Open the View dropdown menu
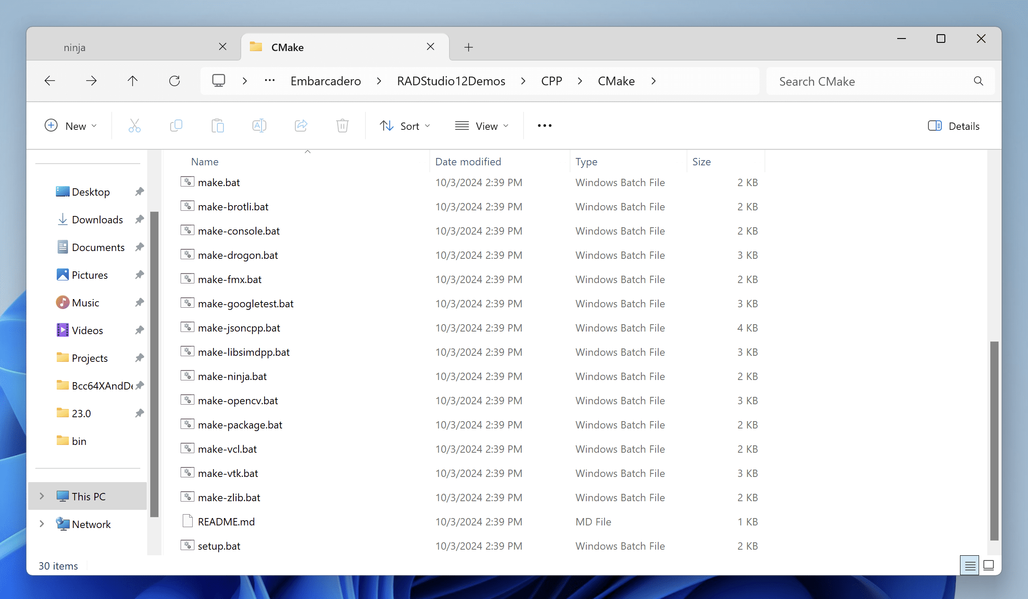The height and width of the screenshot is (599, 1028). click(482, 126)
